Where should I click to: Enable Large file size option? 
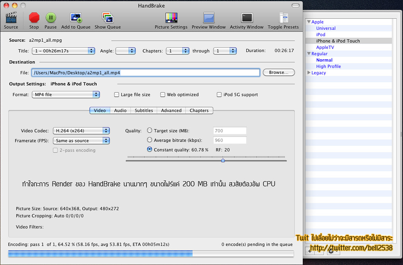[x=117, y=95]
